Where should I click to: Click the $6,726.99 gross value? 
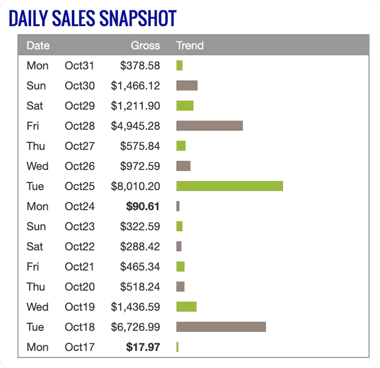pyautogui.click(x=135, y=327)
